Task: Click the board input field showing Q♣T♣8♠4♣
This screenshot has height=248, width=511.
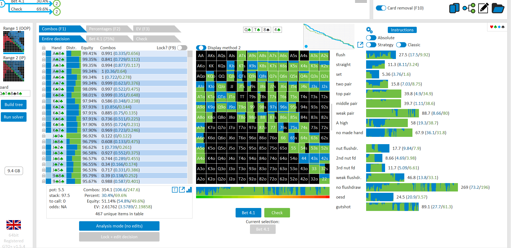Action: click(x=15, y=94)
